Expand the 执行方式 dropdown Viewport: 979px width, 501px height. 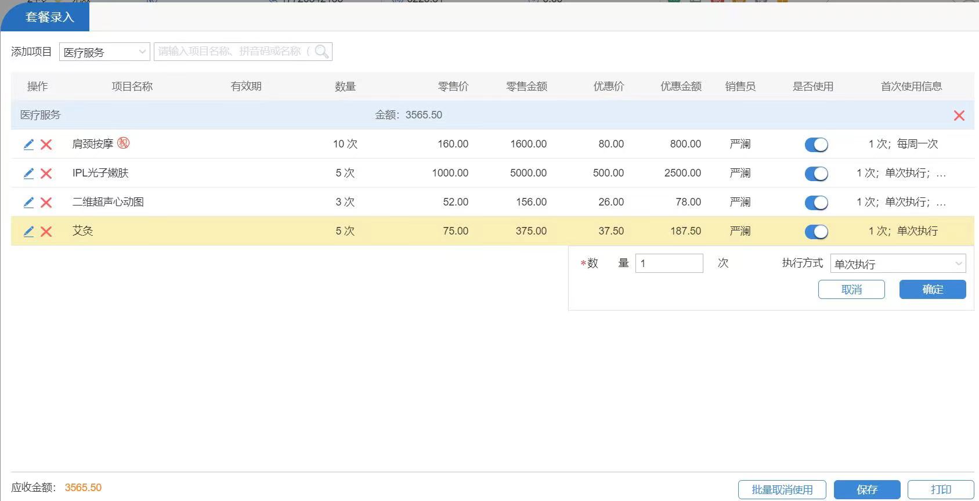tap(898, 264)
